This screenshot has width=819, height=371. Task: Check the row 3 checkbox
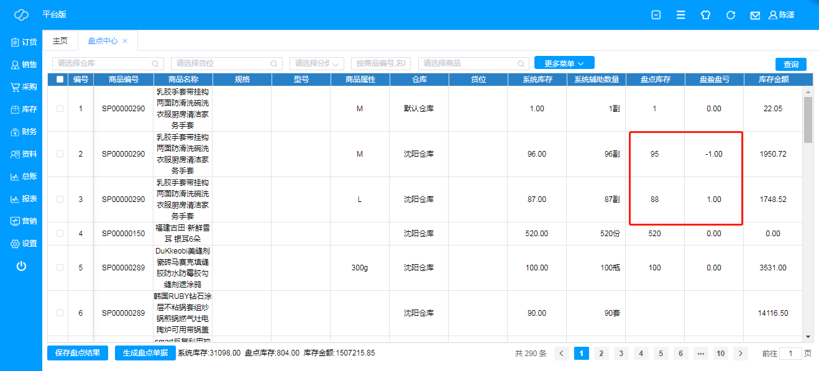coord(60,199)
